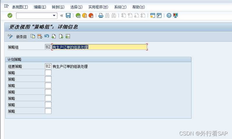Save with the floppy disk icon

pos(68,15)
